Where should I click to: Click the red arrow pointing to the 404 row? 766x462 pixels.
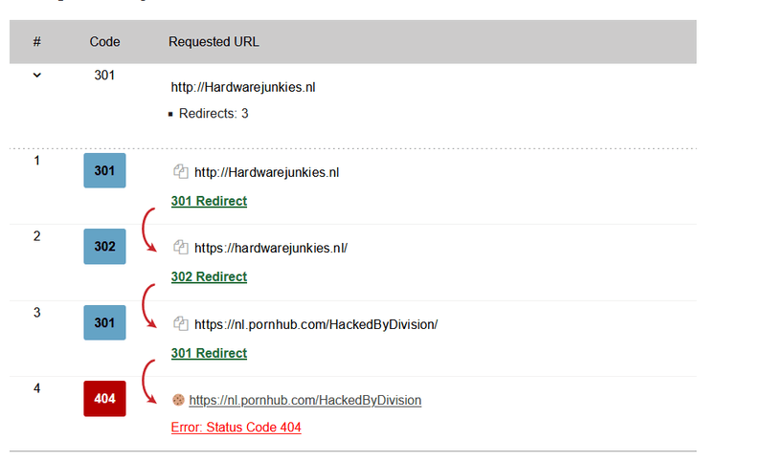148,384
